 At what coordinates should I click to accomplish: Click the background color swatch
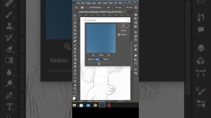click(x=76, y=100)
